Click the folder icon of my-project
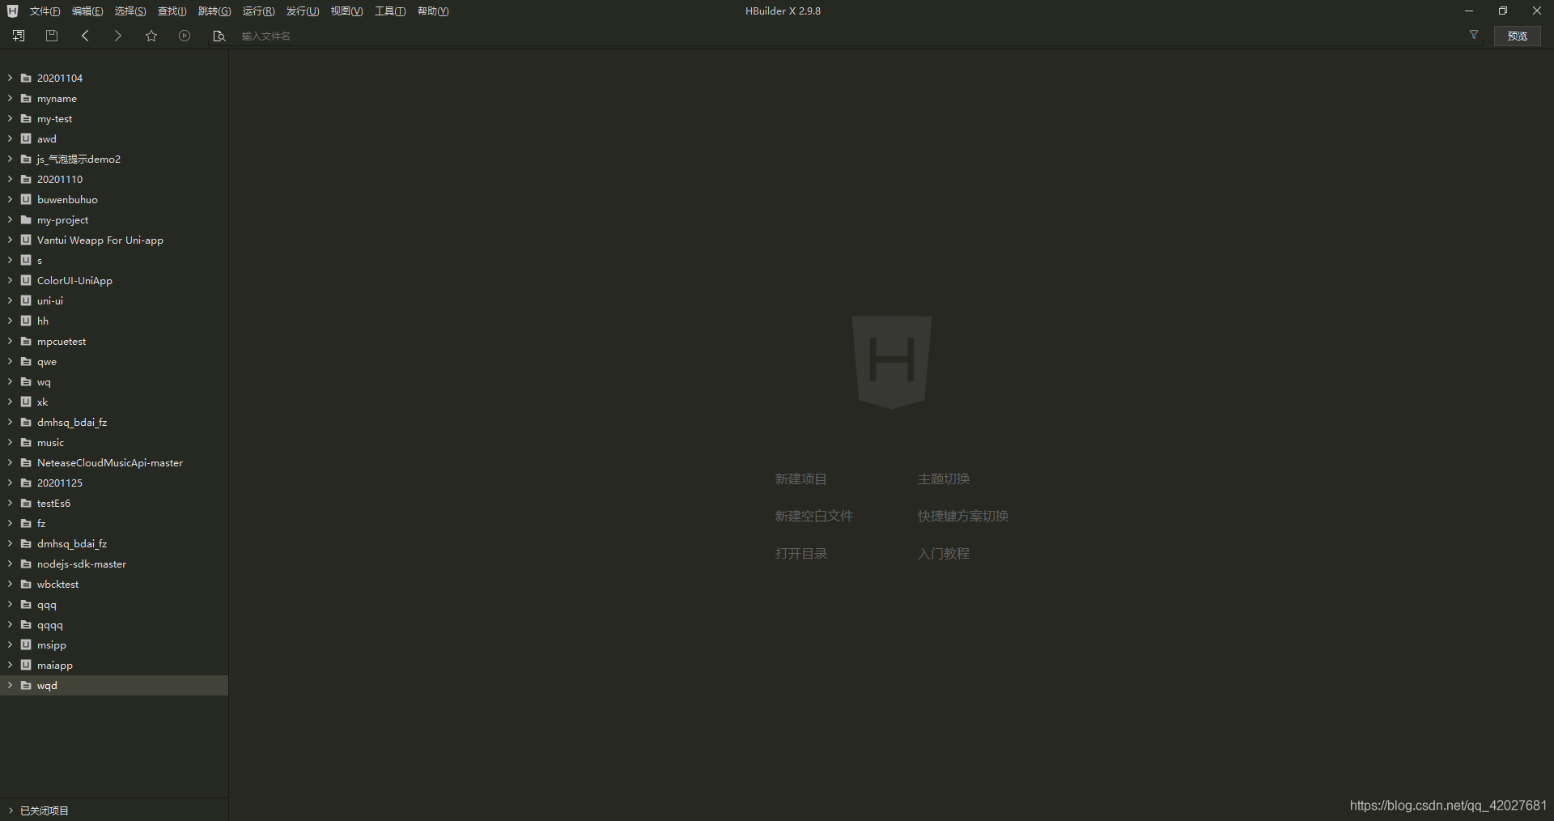1554x821 pixels. [x=26, y=219]
